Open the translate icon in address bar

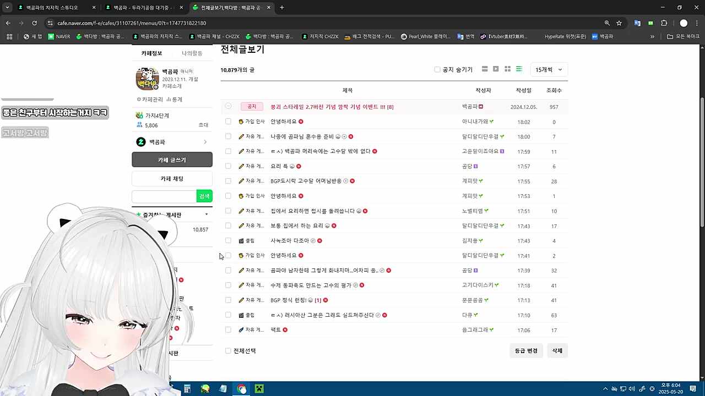tap(637, 23)
